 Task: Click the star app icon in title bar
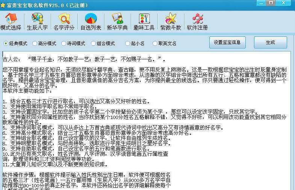[3, 5]
